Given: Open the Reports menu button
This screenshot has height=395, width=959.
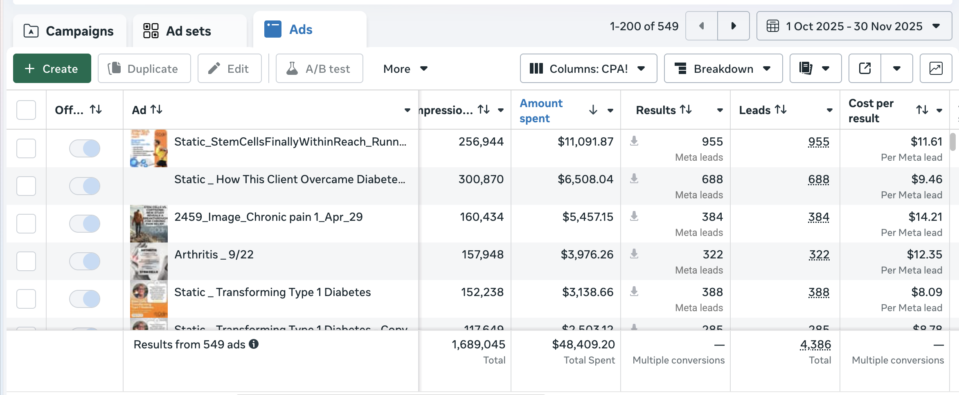Looking at the screenshot, I should click(815, 68).
